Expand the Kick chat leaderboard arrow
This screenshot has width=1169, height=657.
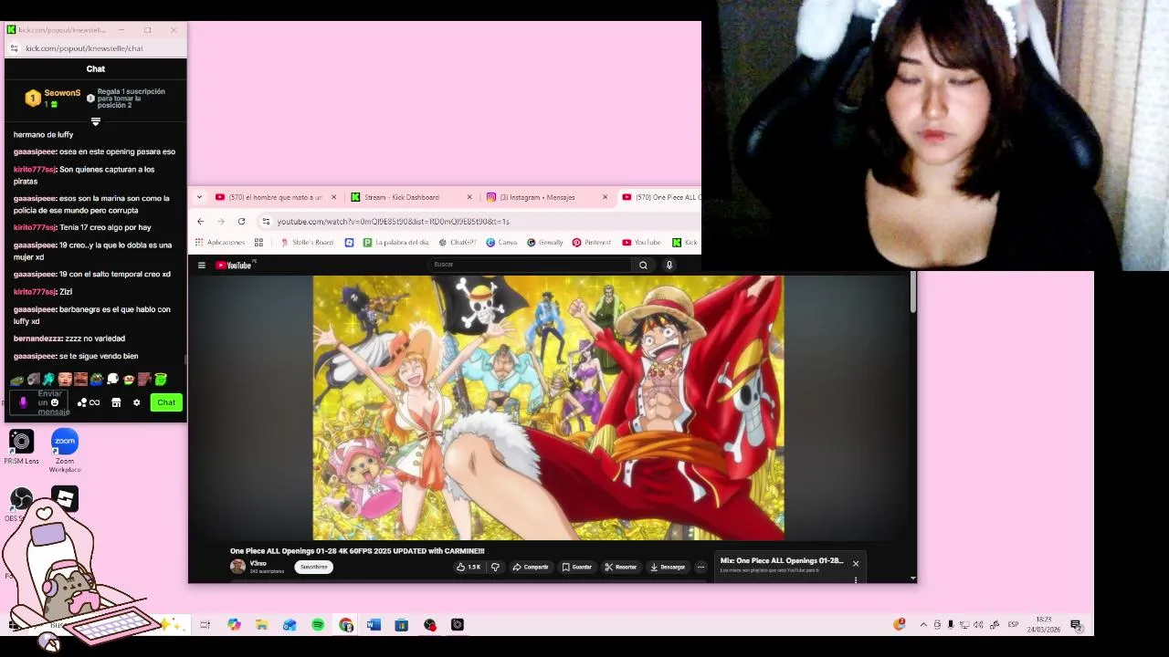[96, 120]
